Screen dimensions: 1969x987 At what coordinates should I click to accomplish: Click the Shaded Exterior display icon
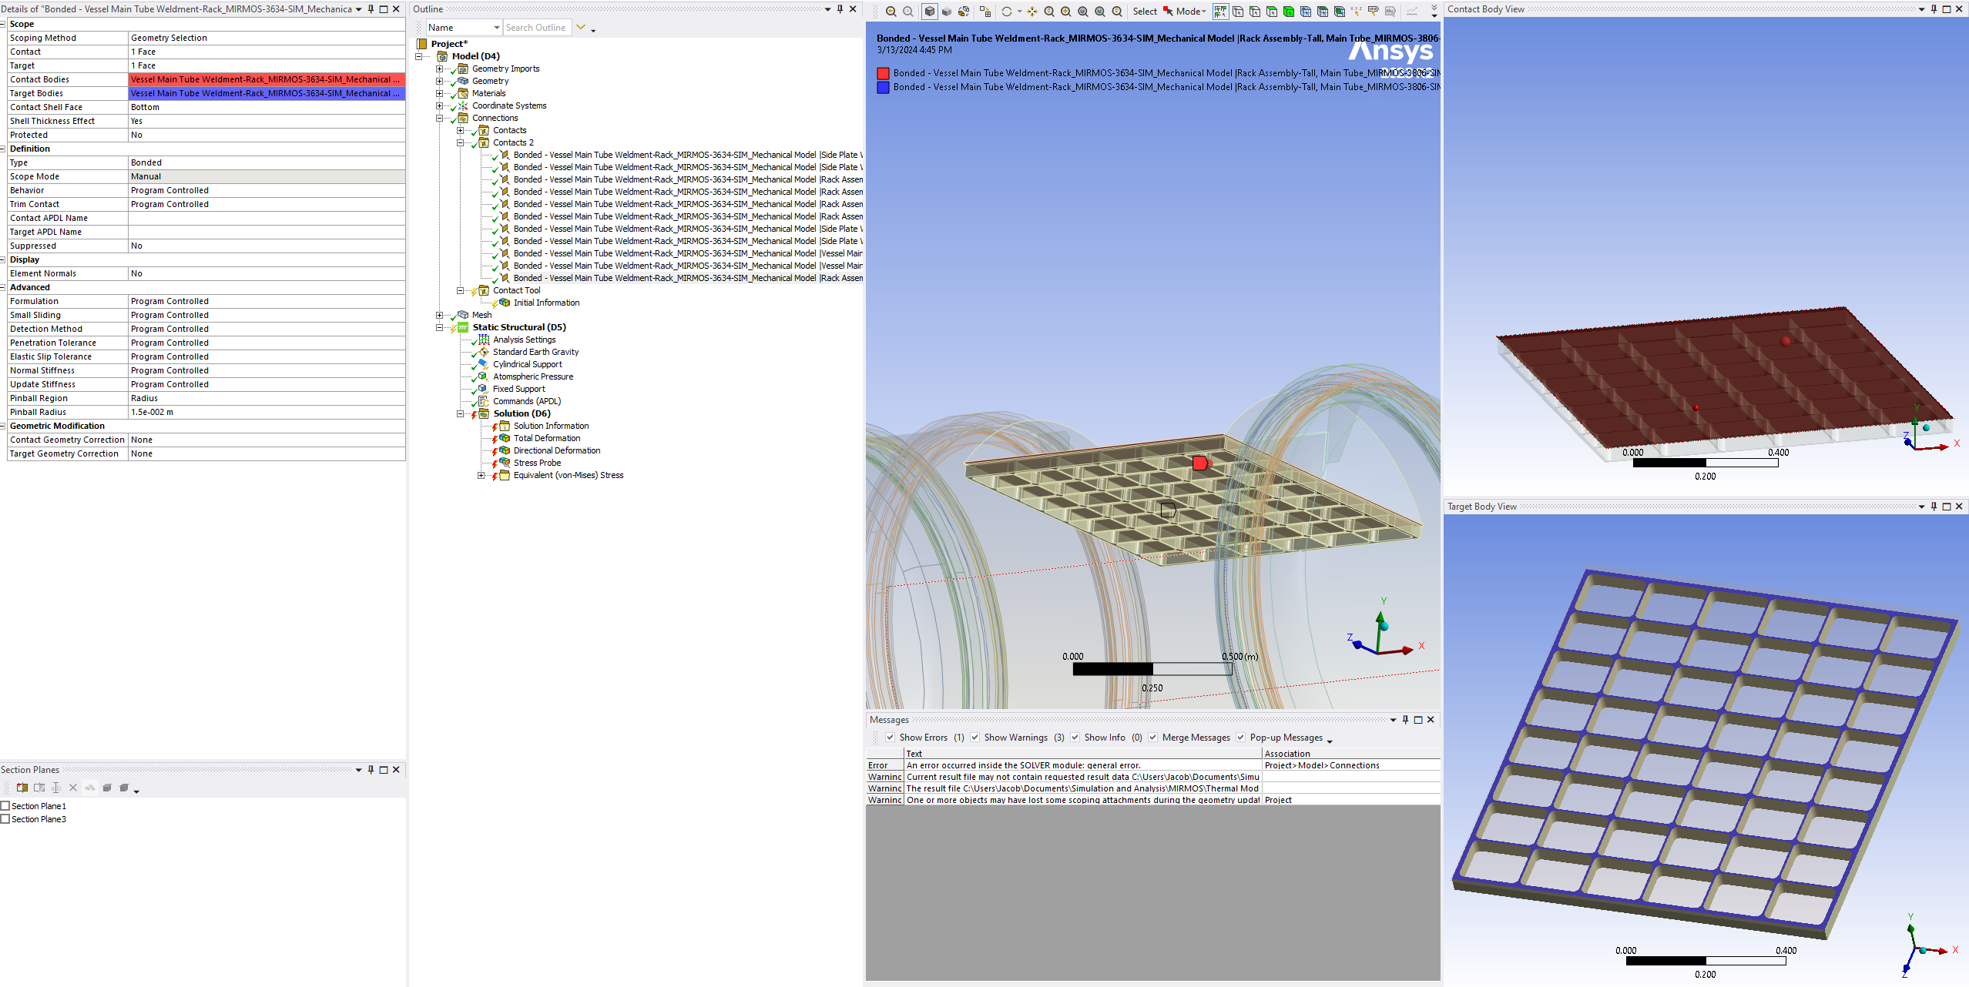[x=947, y=12]
